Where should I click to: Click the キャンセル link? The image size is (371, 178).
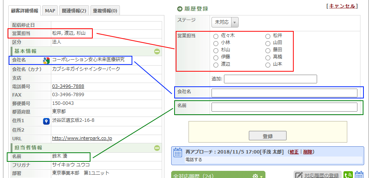pos(342,6)
